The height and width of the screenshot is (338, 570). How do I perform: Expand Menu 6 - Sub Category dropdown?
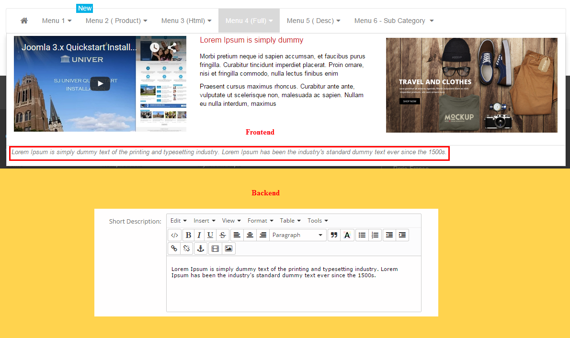click(x=394, y=21)
